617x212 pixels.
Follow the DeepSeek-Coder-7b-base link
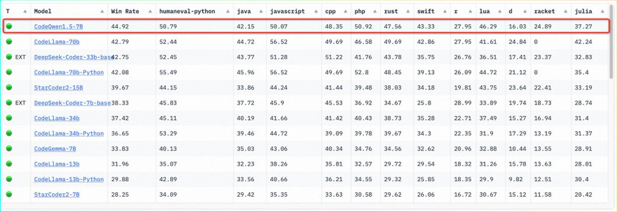point(72,103)
